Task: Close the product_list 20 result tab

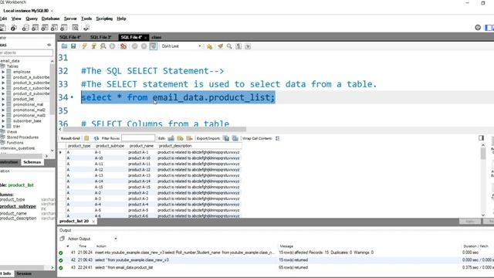Action: tap(93, 222)
